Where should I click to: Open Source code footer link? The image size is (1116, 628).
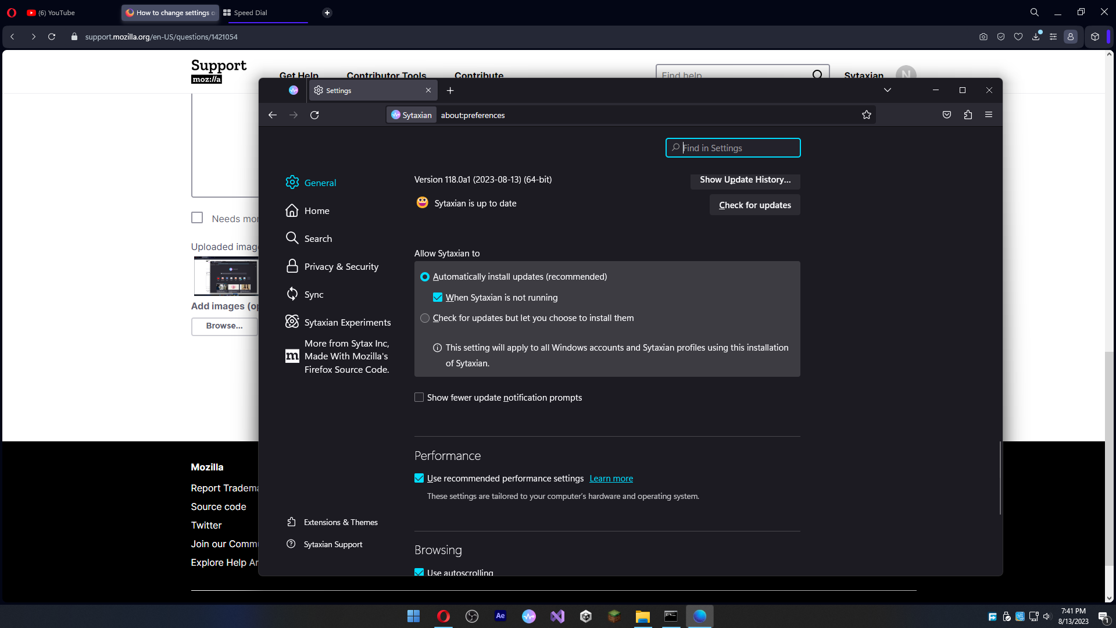click(219, 507)
